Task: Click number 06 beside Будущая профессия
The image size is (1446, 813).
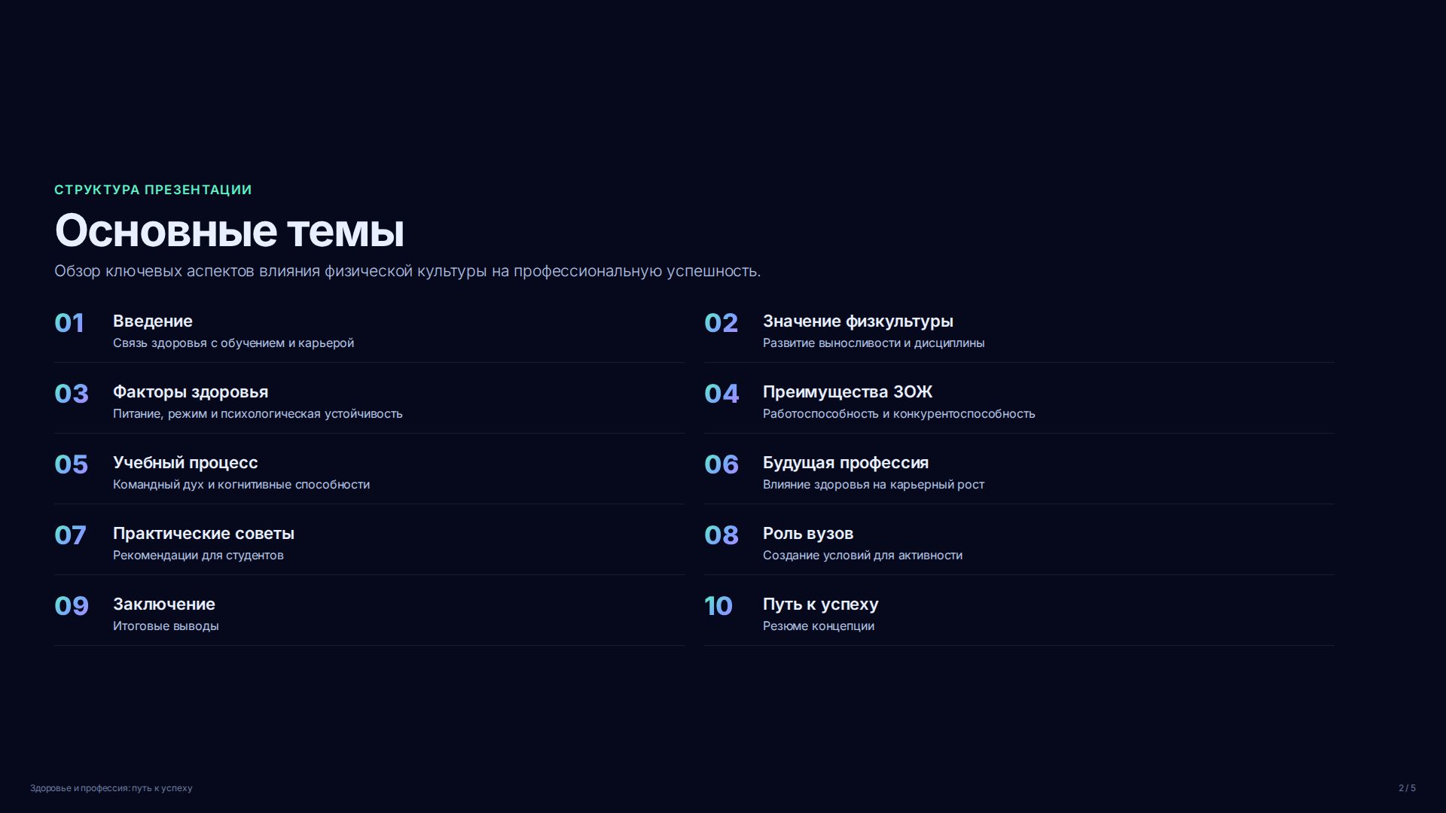Action: coord(721,464)
